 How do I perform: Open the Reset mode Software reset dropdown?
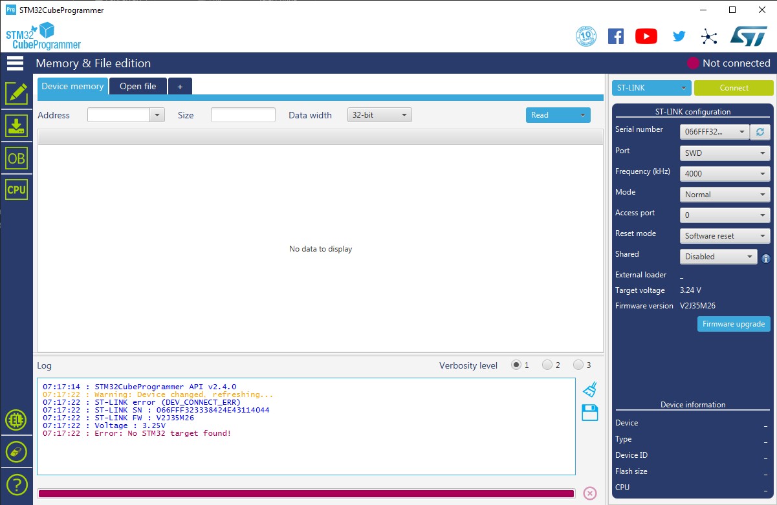(725, 236)
